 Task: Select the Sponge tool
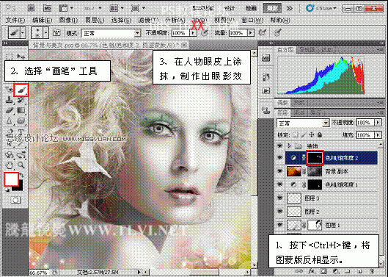pyautogui.click(x=21, y=120)
